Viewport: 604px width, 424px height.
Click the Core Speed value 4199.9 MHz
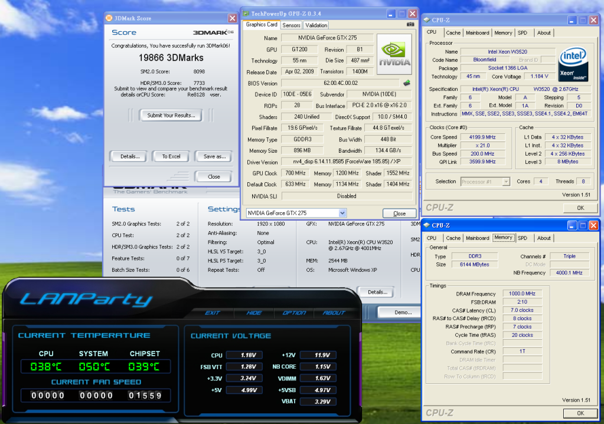(x=482, y=137)
